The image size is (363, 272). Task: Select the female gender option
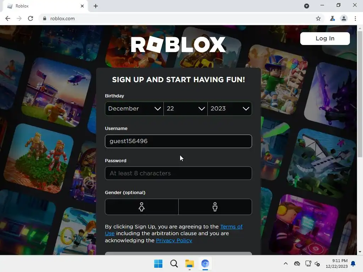[x=142, y=207]
